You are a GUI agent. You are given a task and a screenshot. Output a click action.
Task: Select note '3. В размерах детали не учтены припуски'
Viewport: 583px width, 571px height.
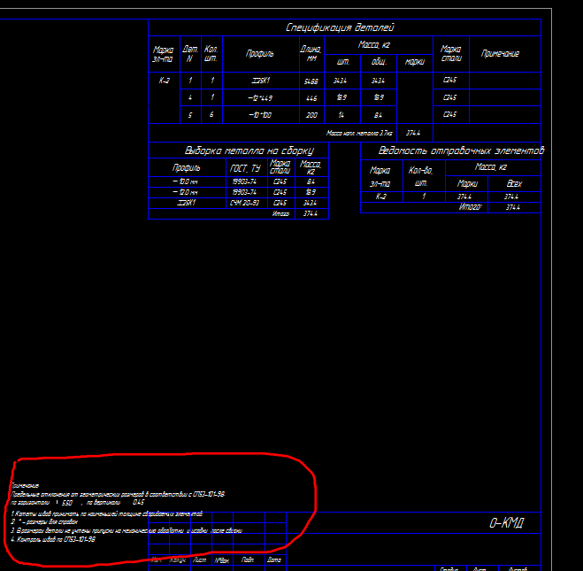(127, 531)
